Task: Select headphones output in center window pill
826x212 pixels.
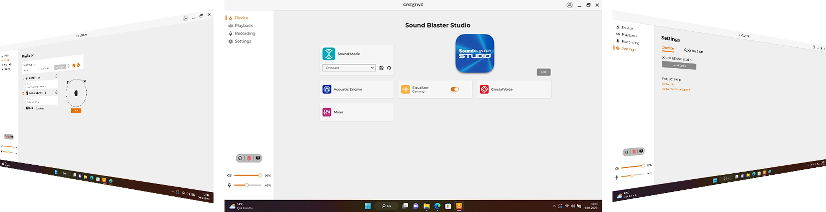Action: point(240,158)
